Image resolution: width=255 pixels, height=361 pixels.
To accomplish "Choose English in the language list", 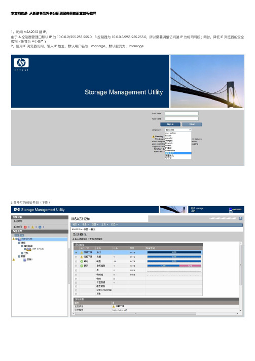I will [178, 136].
